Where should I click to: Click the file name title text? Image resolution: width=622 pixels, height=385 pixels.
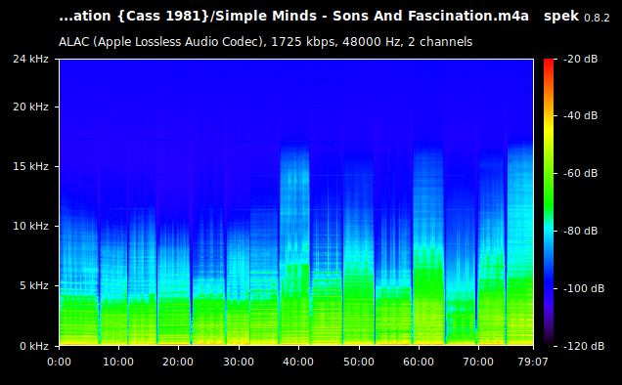[x=293, y=17]
